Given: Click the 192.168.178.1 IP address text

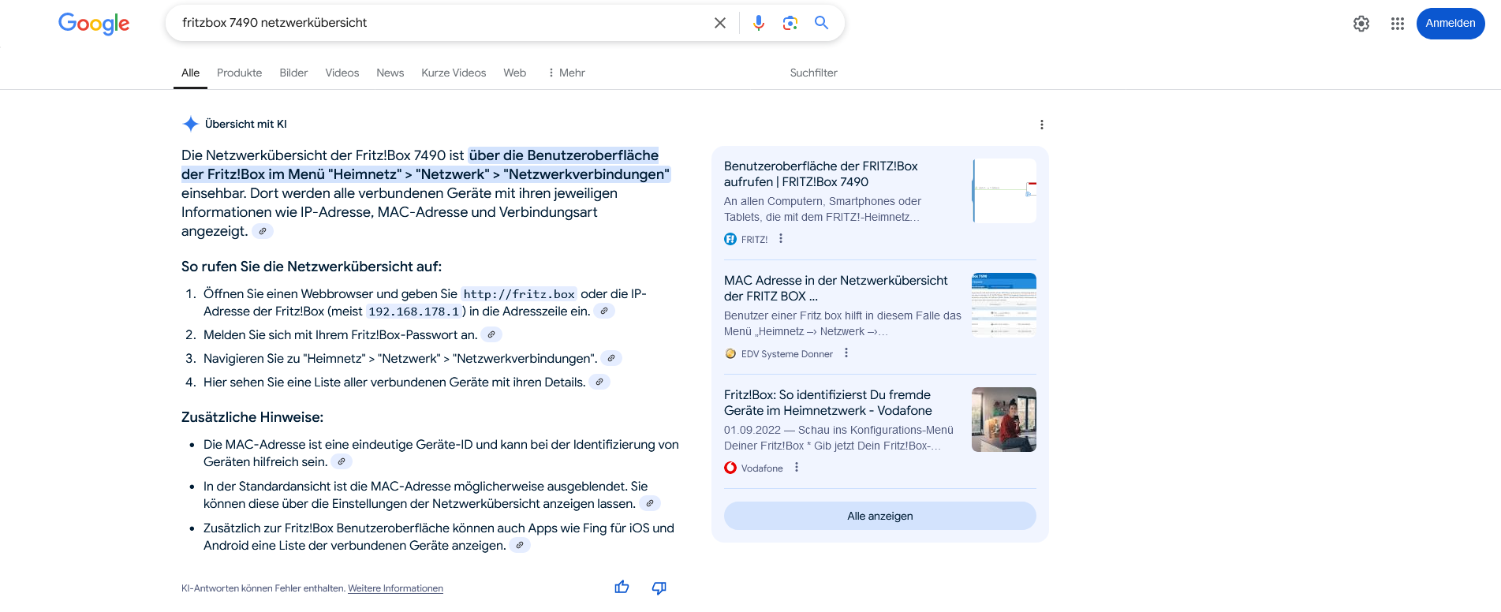Looking at the screenshot, I should click(414, 312).
